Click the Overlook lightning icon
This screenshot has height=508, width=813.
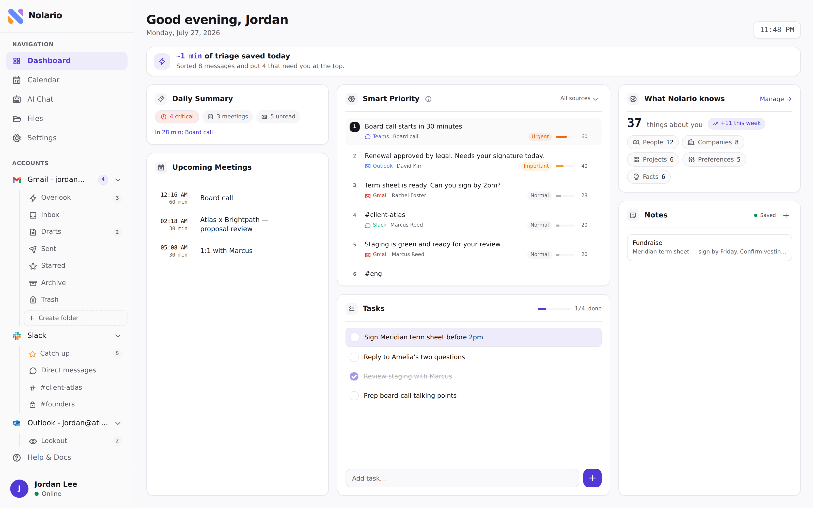click(33, 198)
